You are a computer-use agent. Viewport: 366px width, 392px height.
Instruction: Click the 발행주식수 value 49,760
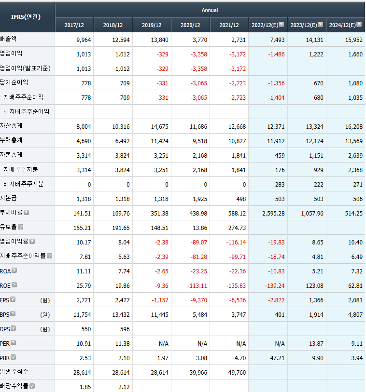point(237,373)
